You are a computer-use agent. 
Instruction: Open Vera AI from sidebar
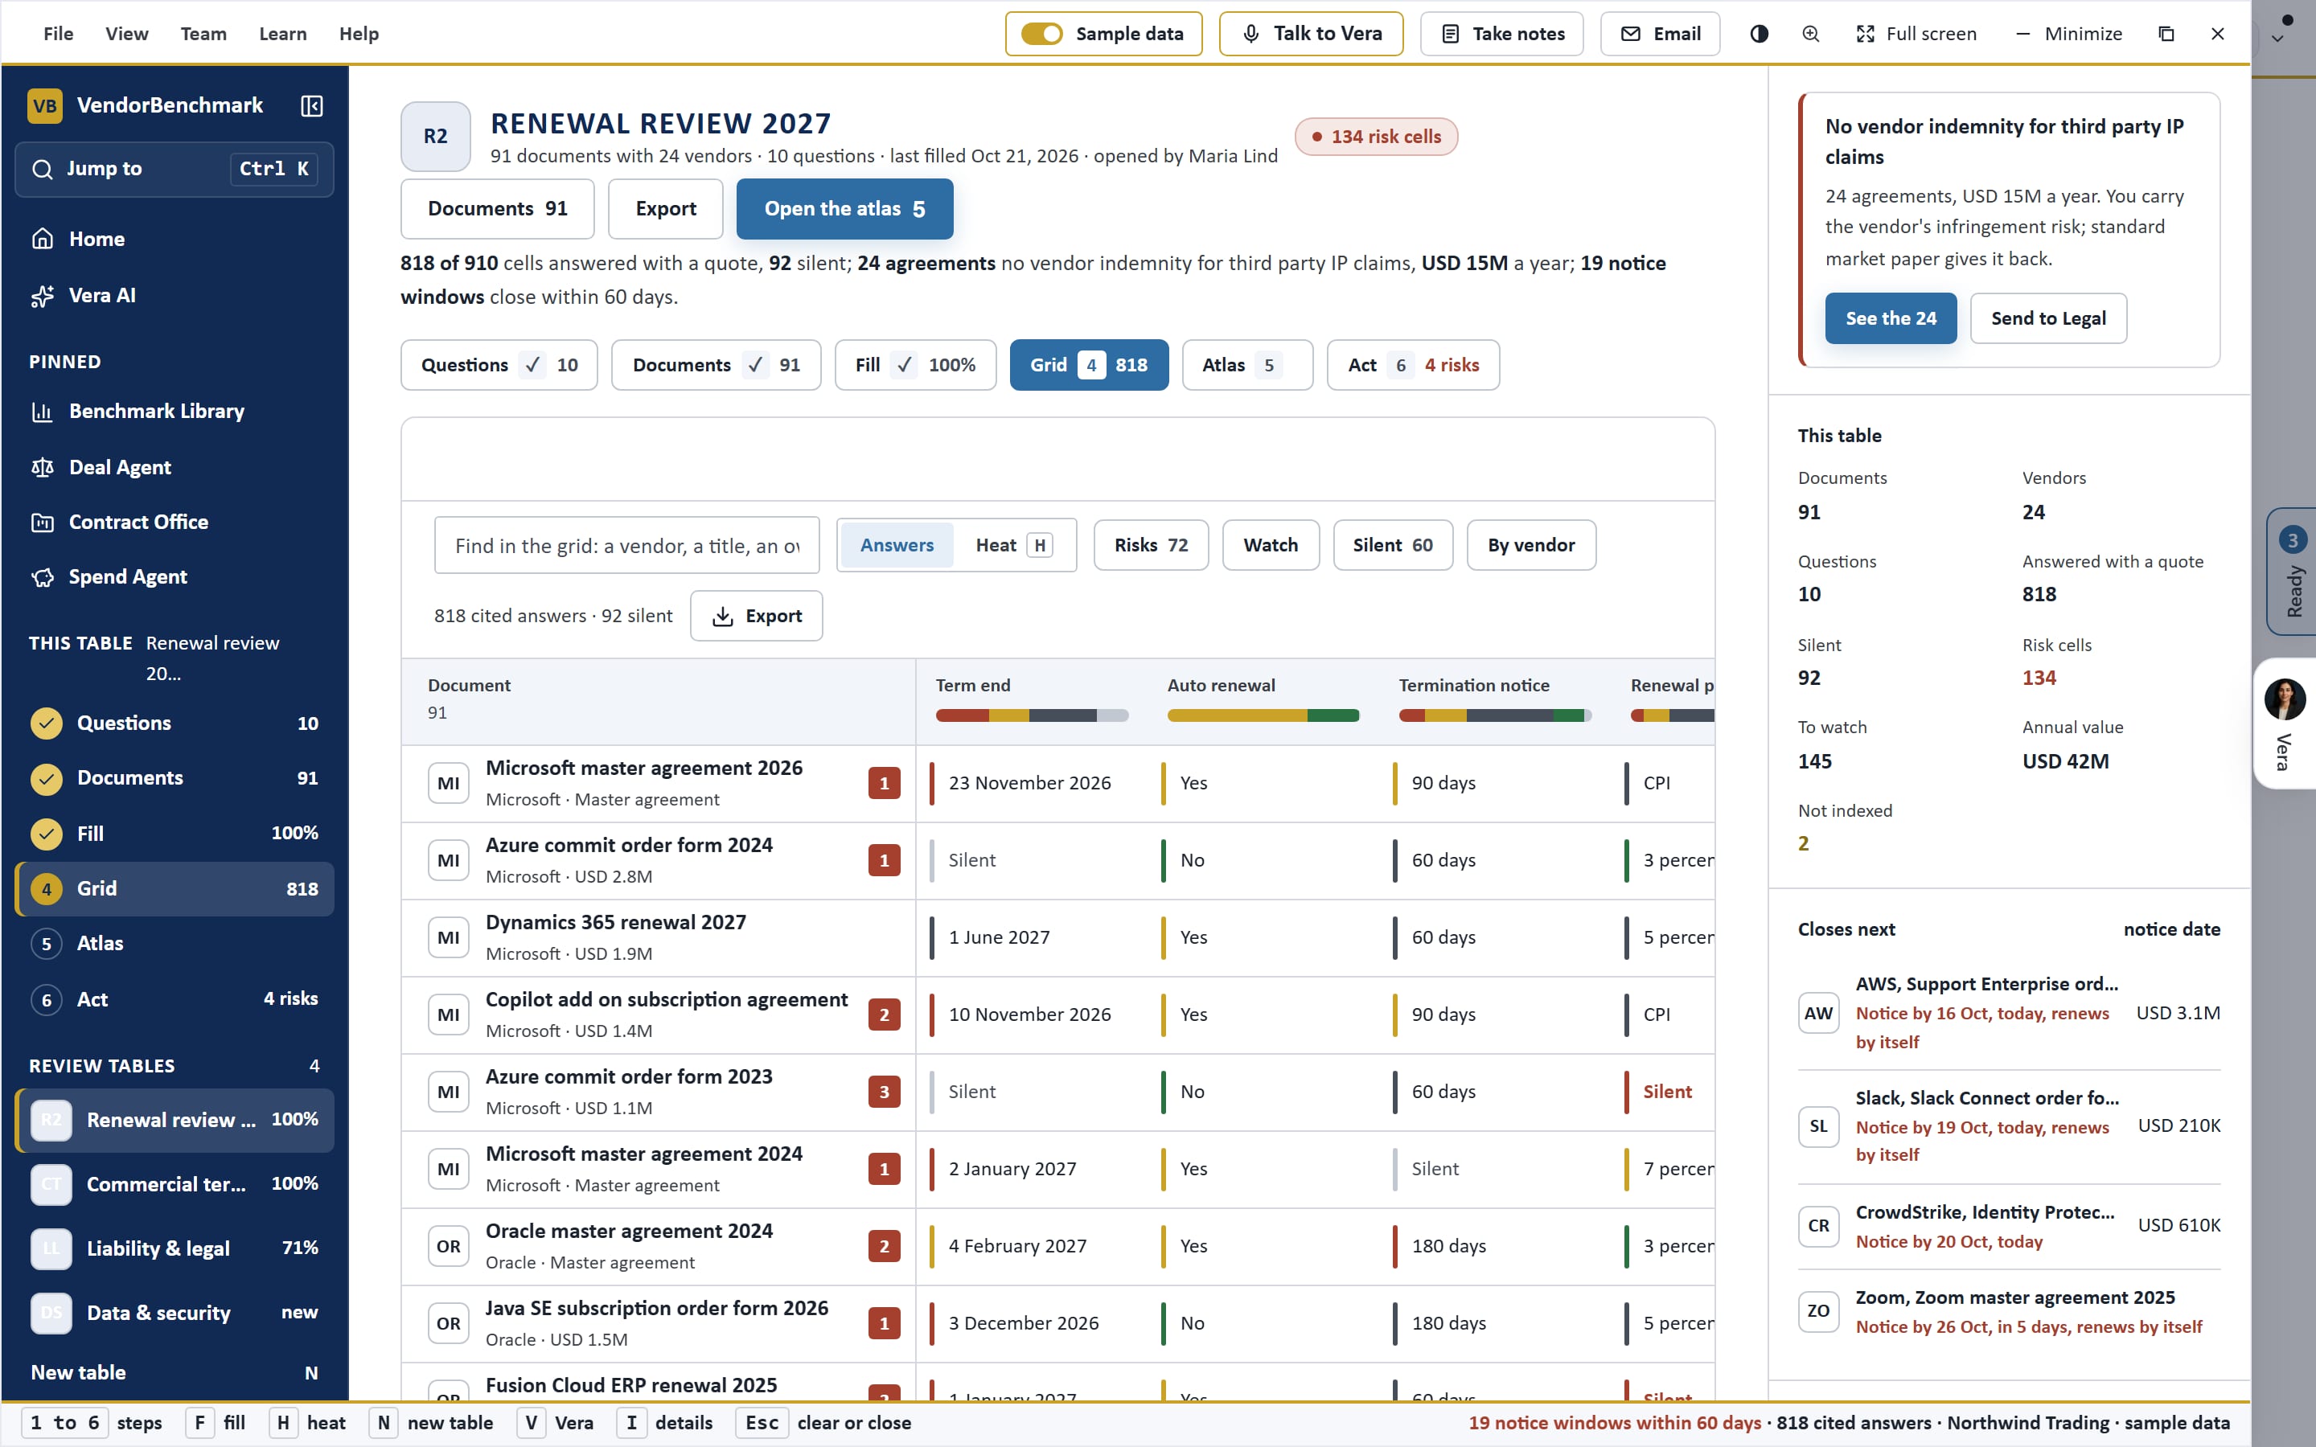[x=175, y=296]
